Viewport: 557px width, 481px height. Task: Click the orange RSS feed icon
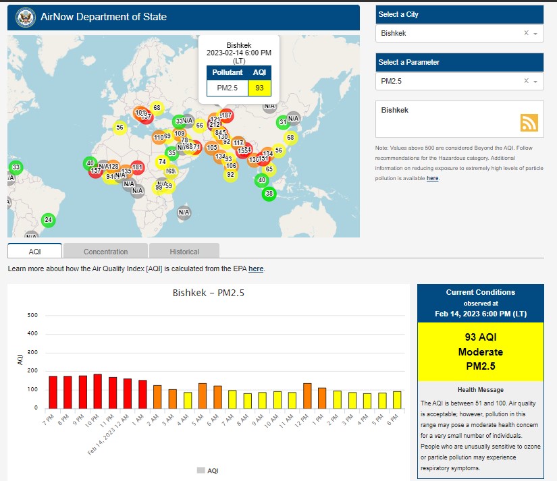(x=529, y=122)
